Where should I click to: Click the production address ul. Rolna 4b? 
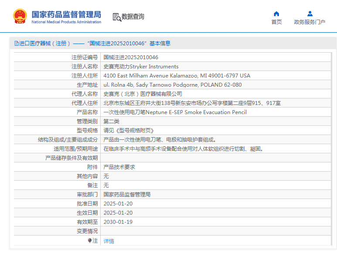pos(172,85)
